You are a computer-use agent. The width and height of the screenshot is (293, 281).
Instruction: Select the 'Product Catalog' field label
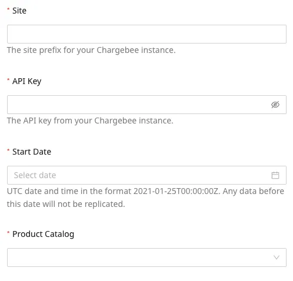pyautogui.click(x=43, y=234)
